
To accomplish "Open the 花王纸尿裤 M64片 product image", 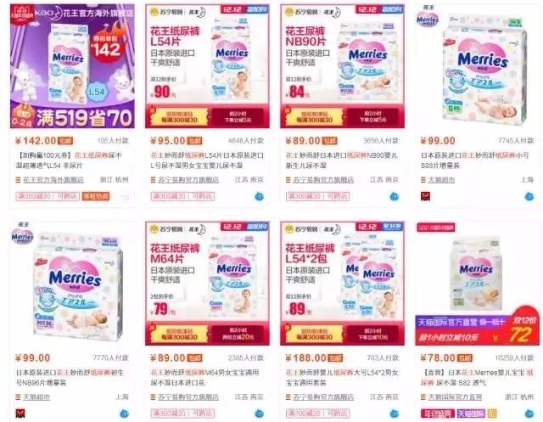I will (x=207, y=283).
